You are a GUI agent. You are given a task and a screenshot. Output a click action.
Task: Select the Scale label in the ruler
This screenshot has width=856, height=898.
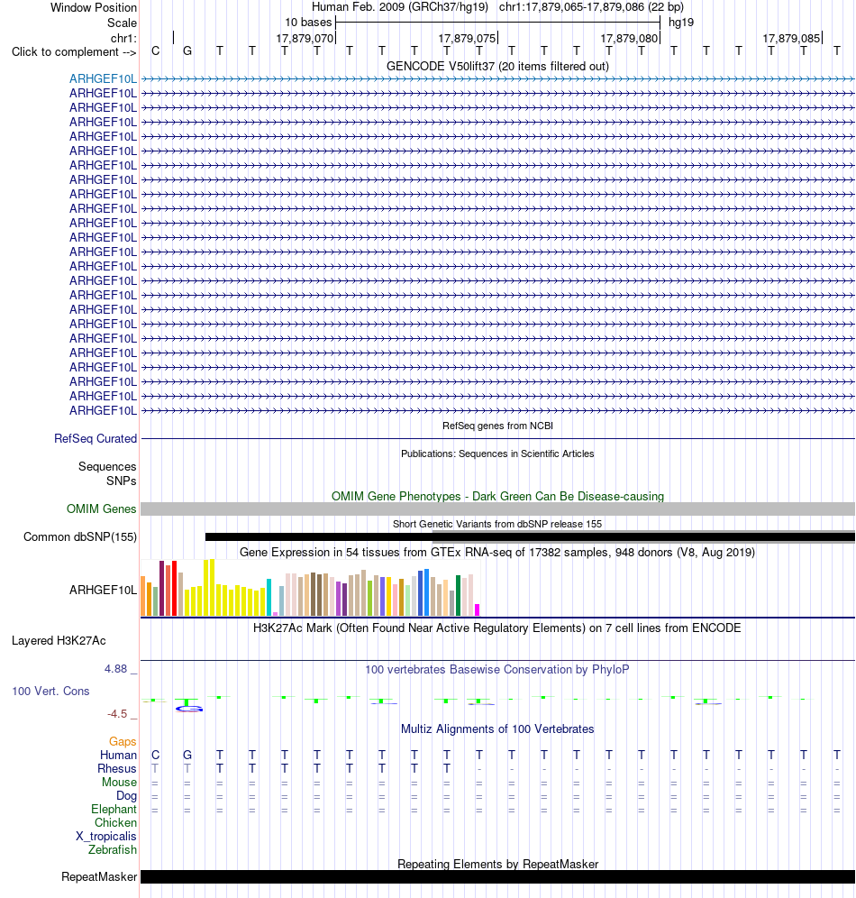pyautogui.click(x=122, y=23)
